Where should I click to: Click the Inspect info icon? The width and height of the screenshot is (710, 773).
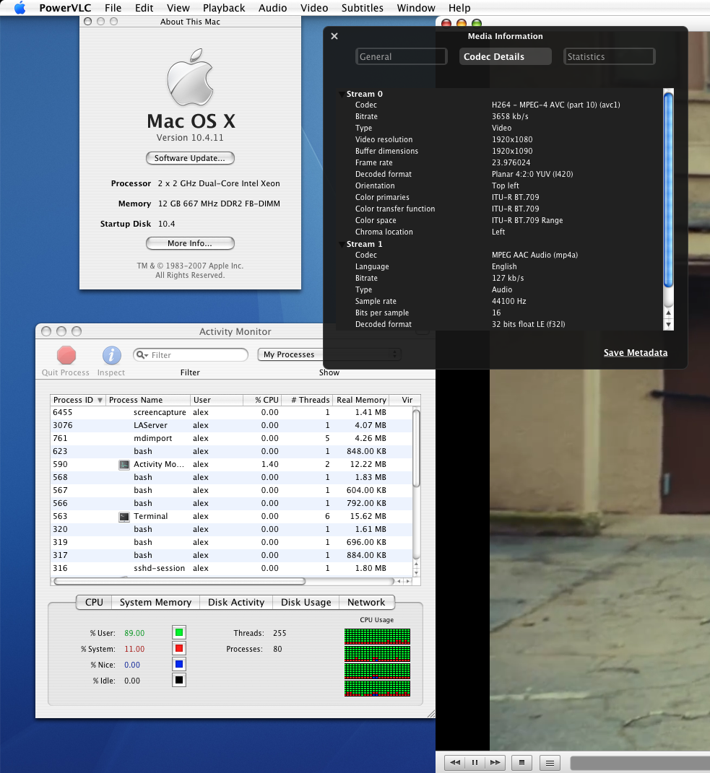[111, 355]
